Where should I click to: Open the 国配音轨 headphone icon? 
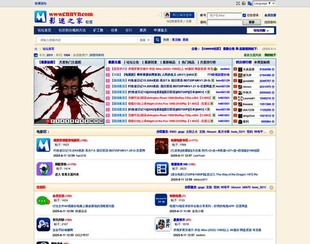tap(44, 169)
